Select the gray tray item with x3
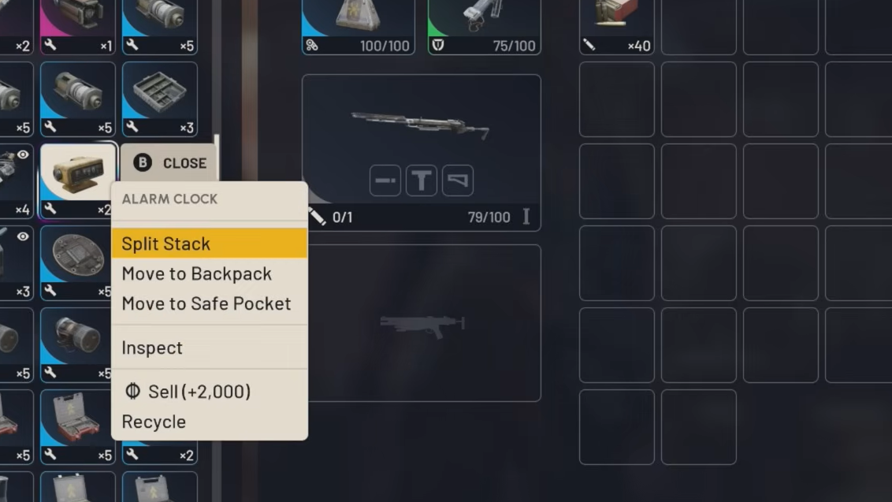This screenshot has width=892, height=502. (160, 99)
